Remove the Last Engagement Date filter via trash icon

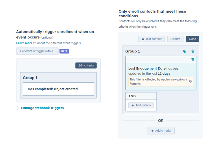(x=193, y=60)
